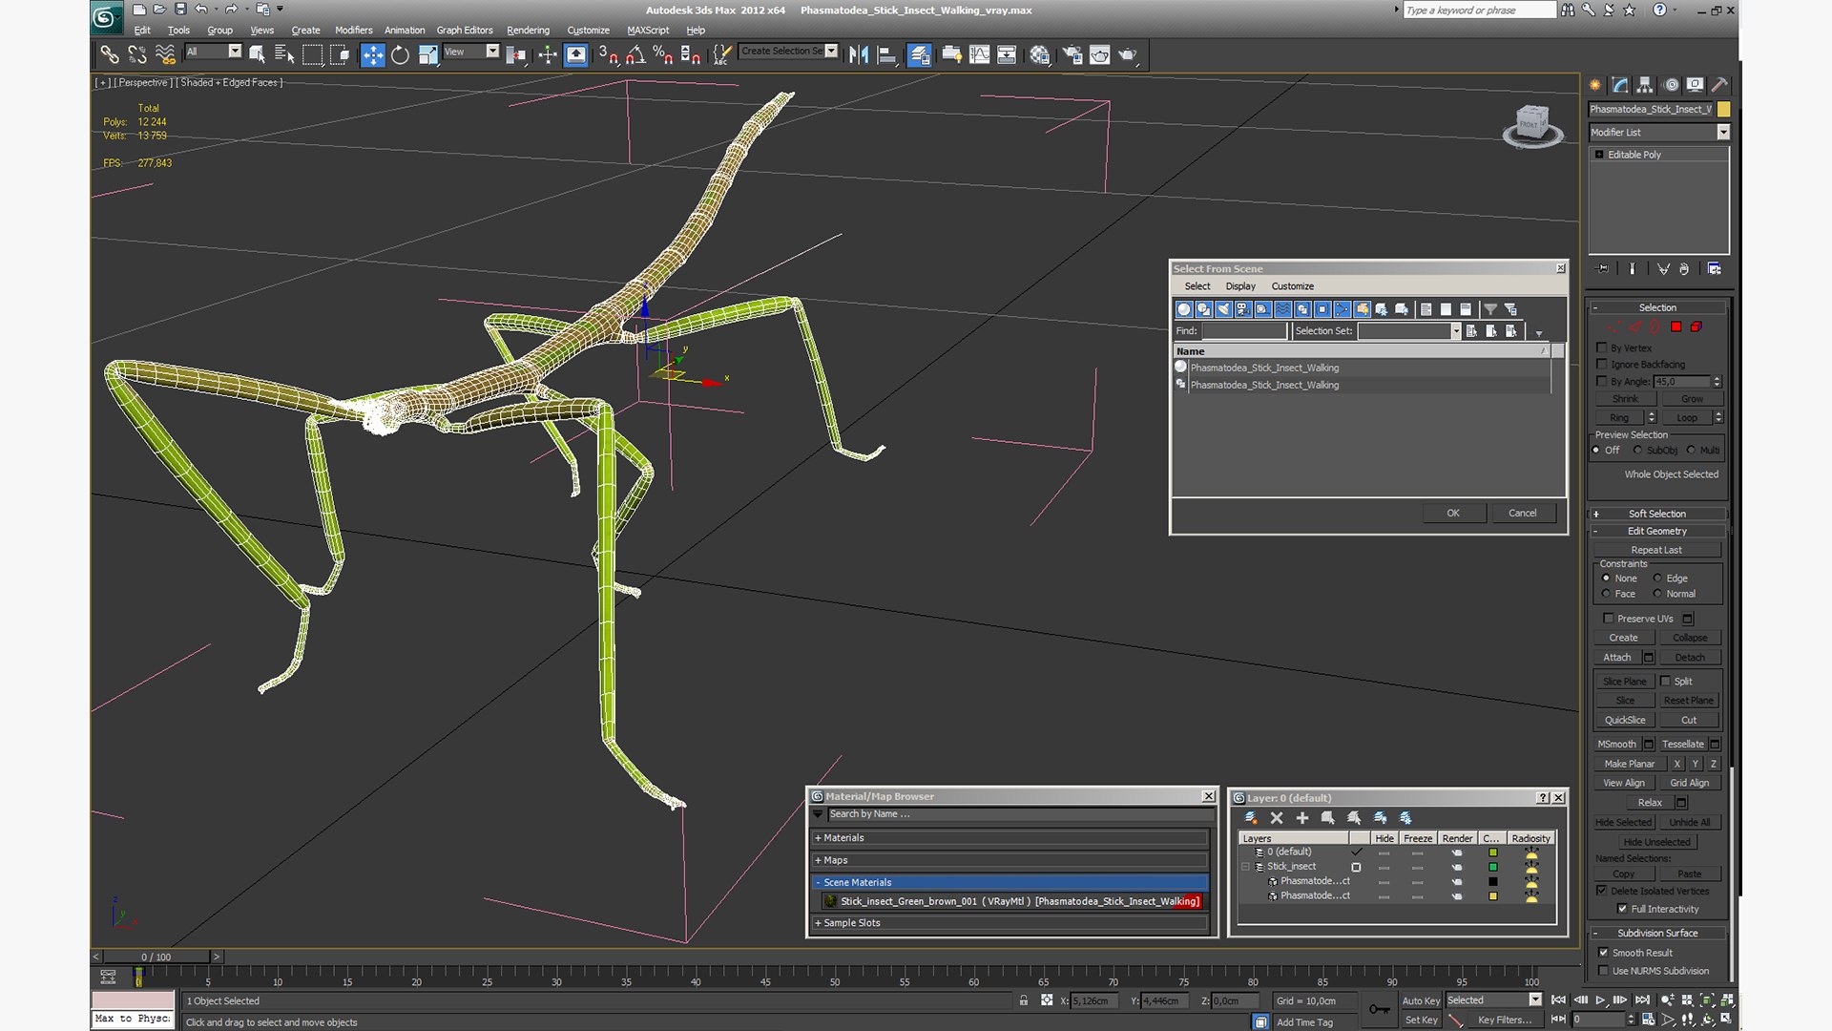Toggle the Smooth Result checkbox
The image size is (1832, 1031).
[x=1603, y=952]
